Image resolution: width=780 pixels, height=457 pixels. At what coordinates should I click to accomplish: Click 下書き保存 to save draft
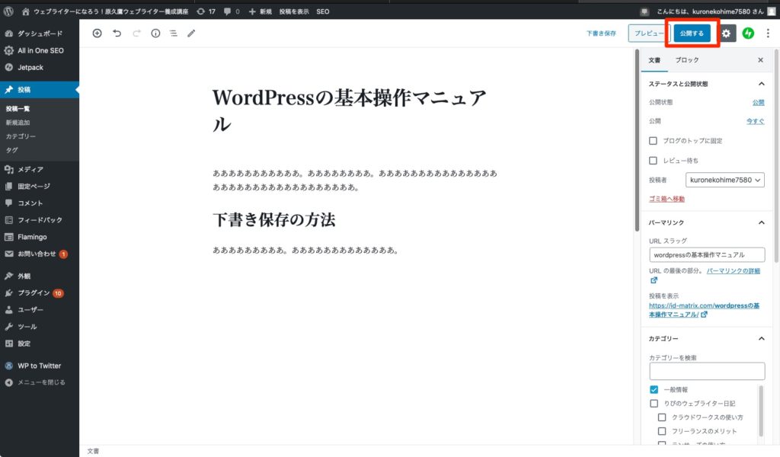coord(601,34)
